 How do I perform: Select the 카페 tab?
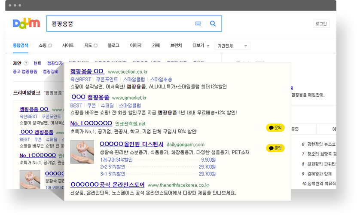point(156,46)
